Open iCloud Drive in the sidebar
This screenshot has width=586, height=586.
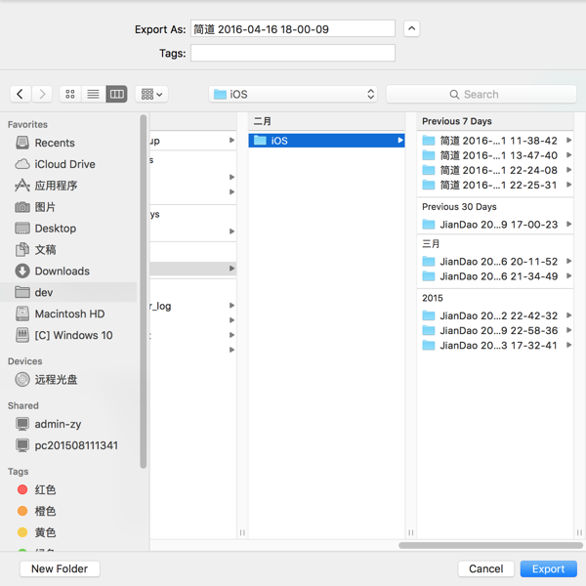tap(55, 164)
